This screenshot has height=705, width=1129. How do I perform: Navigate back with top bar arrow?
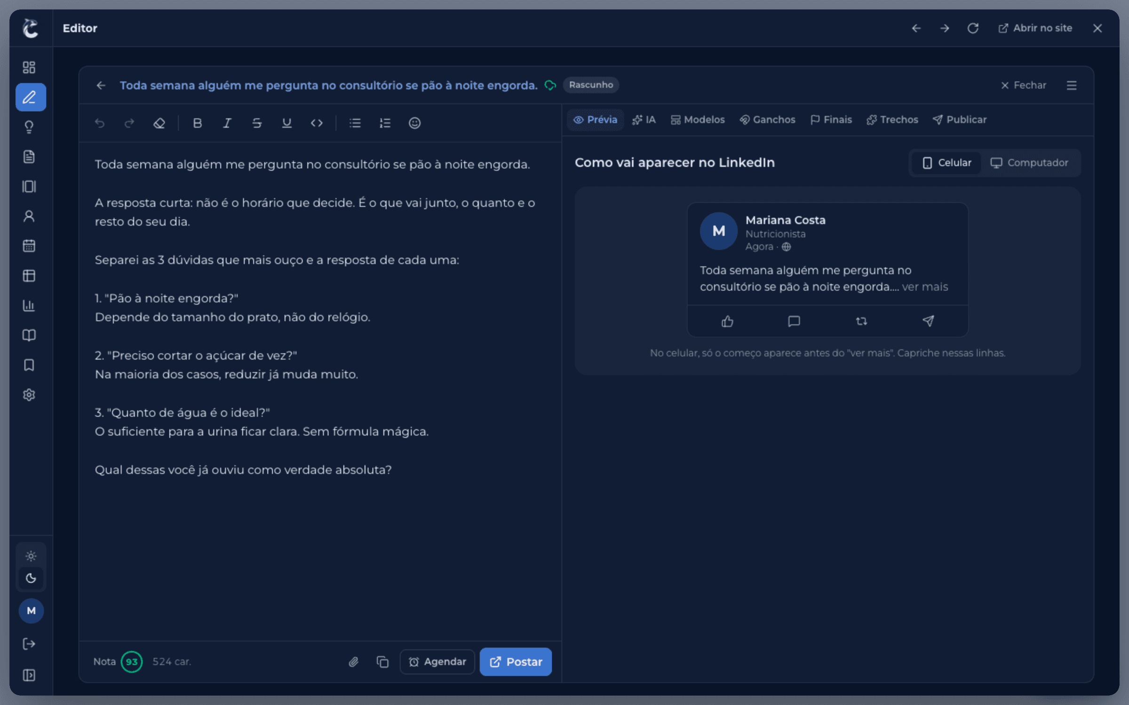click(x=916, y=28)
